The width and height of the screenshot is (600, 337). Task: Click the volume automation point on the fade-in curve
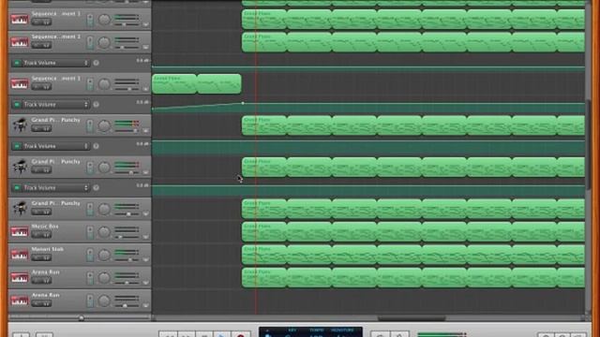tap(243, 103)
